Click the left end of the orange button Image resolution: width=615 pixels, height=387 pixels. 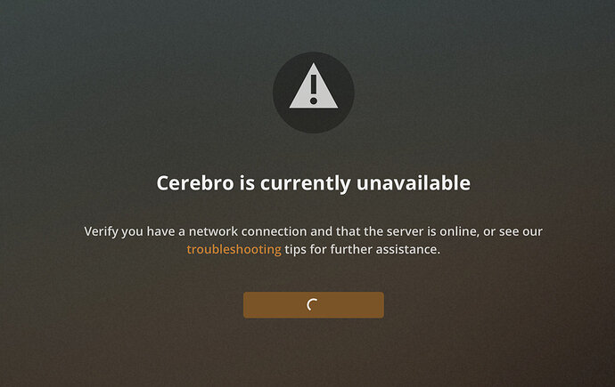(x=250, y=305)
